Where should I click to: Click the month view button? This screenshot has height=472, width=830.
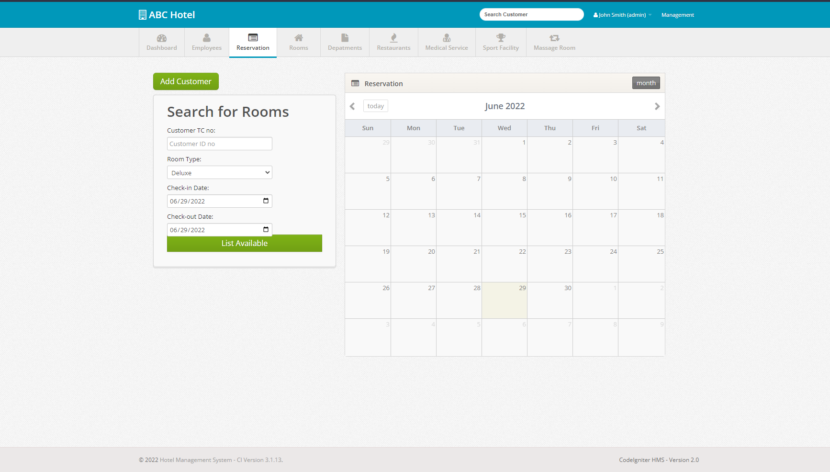point(646,83)
